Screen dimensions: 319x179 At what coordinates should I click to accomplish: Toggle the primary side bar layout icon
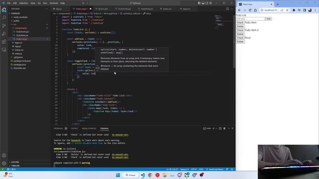(x=199, y=3)
